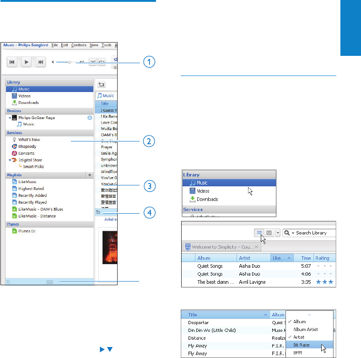Select Downloads in main Library pane
Image resolution: width=361 pixels, height=358 pixels.
coord(49,103)
